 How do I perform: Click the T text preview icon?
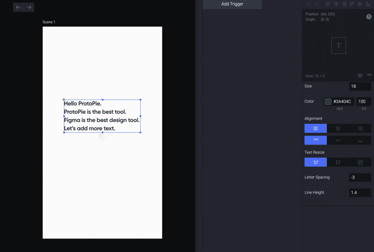[x=338, y=46]
